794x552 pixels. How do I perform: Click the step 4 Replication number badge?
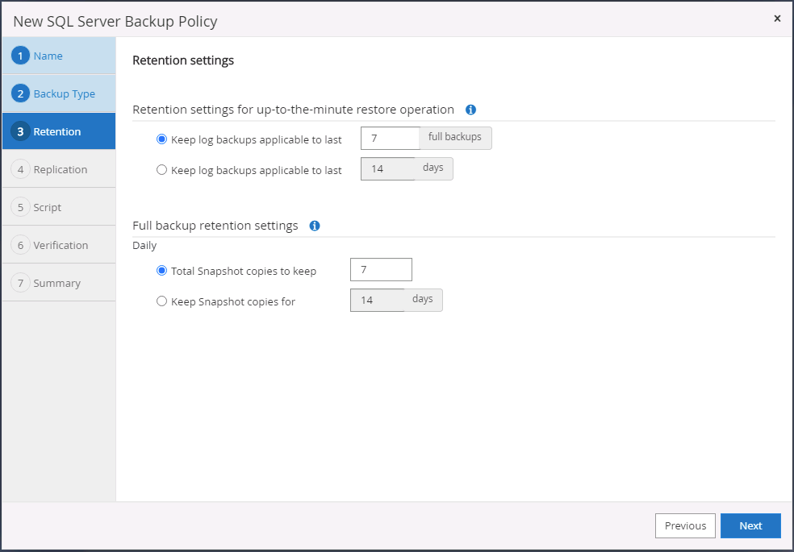[x=20, y=169]
